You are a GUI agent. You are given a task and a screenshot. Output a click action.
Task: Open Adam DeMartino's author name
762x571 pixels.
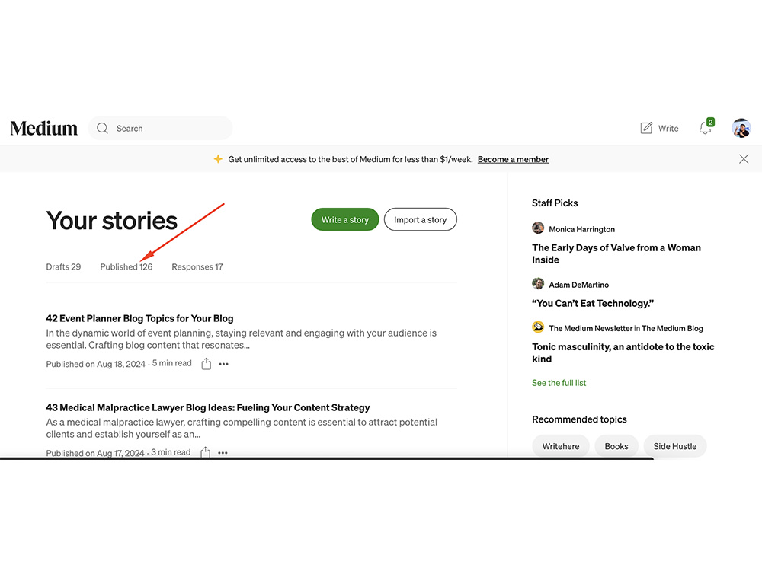[579, 285]
